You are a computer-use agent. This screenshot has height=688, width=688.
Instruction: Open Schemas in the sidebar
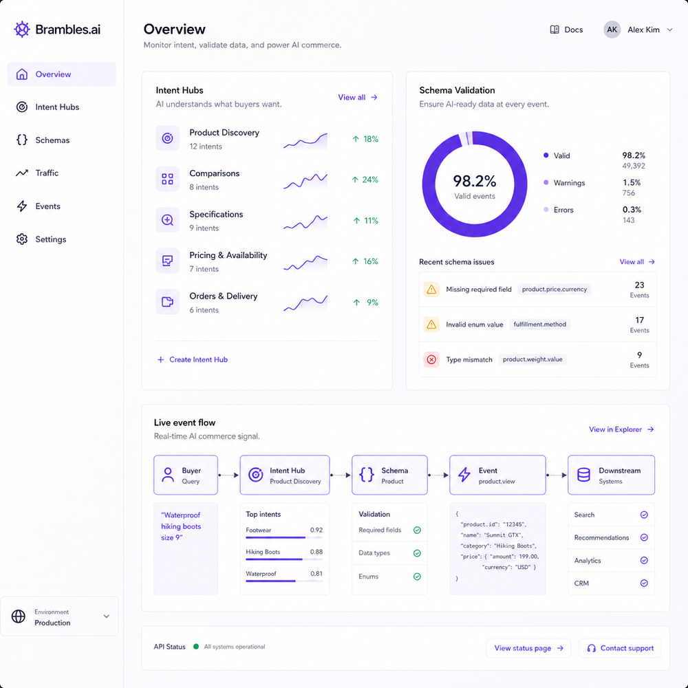(62, 140)
